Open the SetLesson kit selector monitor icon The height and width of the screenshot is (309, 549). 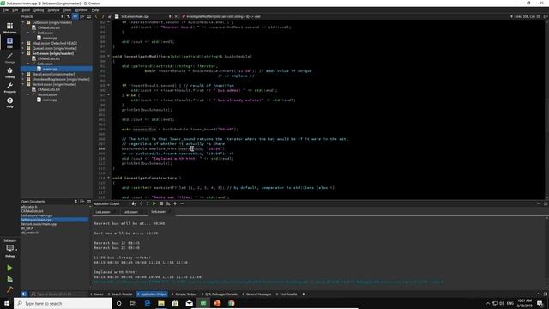pos(9,249)
